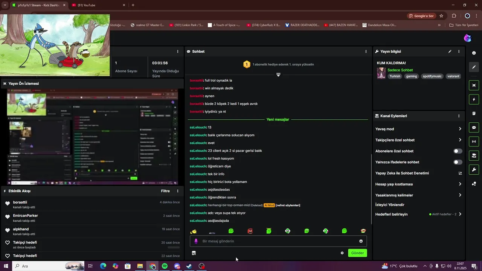Expand the system tray hidden icons chevron
This screenshot has height=271, width=482.
[x=425, y=266]
